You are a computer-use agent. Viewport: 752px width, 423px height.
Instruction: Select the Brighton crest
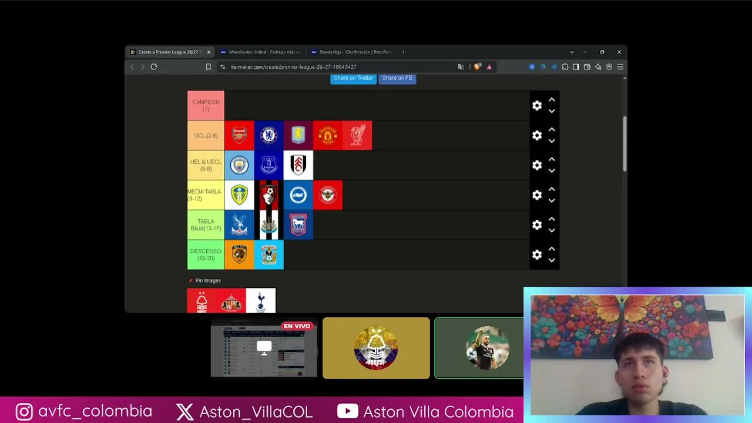point(298,195)
